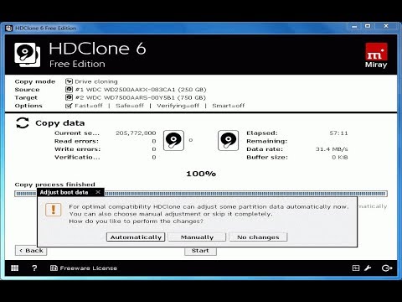This screenshot has width=402, height=302.
Task: Click the Smart=off option text
Action: (229, 106)
